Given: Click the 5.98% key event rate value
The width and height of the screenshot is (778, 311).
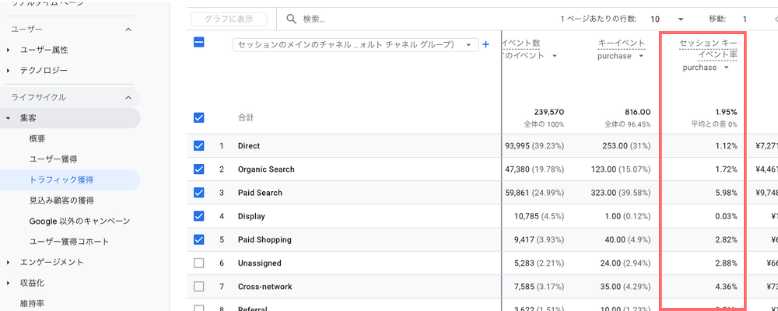Looking at the screenshot, I should pyautogui.click(x=727, y=193).
